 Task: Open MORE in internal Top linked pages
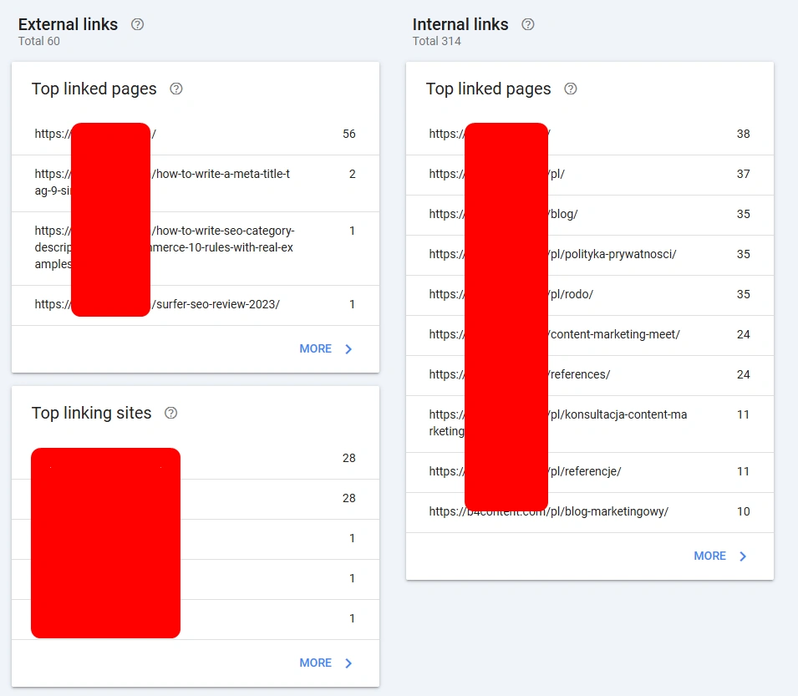pyautogui.click(x=709, y=556)
